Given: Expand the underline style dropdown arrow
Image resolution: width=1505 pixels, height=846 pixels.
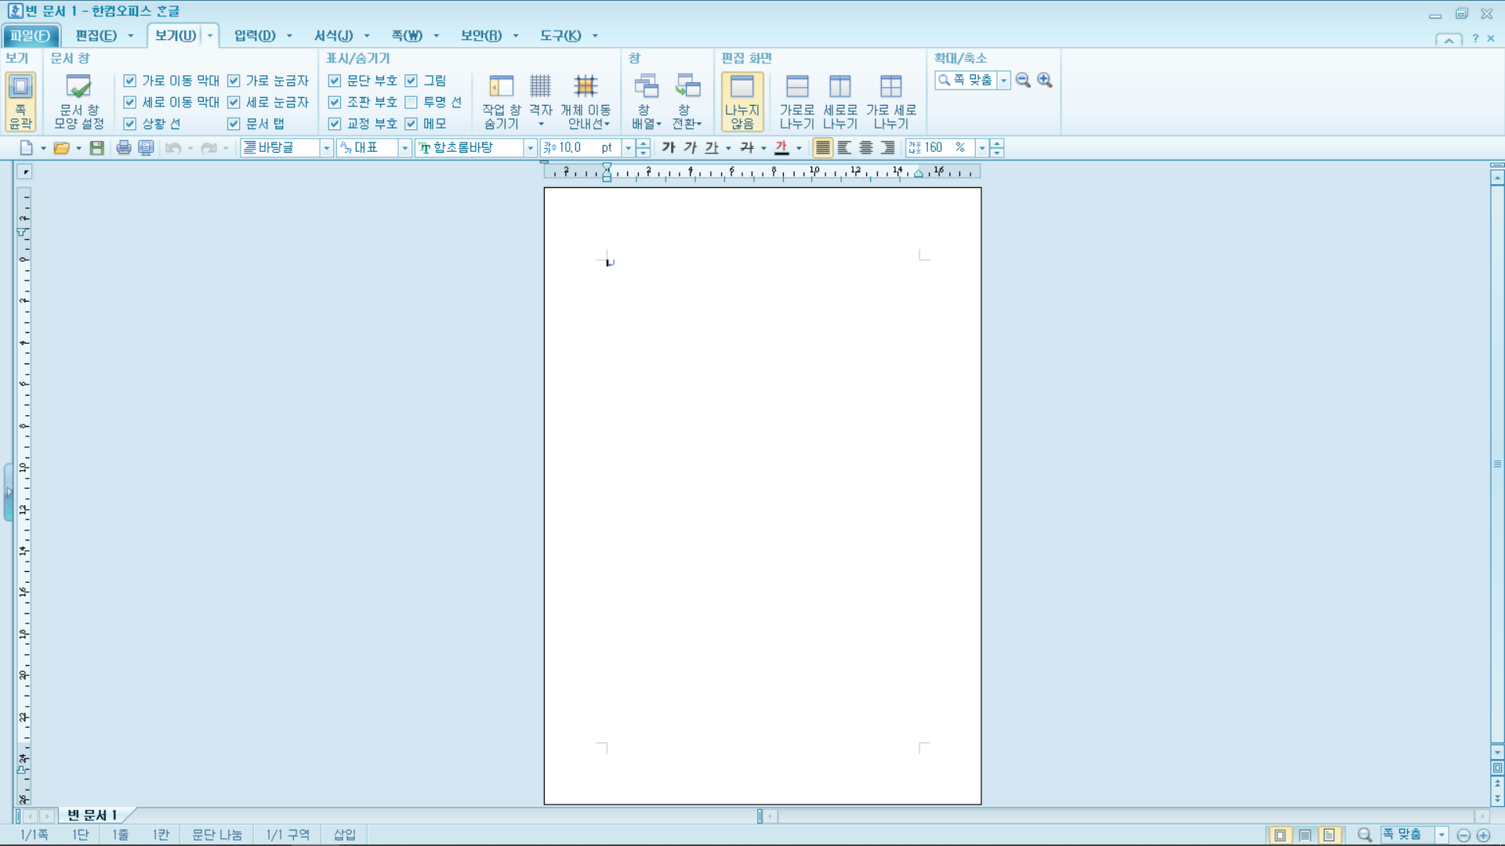Looking at the screenshot, I should (x=728, y=147).
